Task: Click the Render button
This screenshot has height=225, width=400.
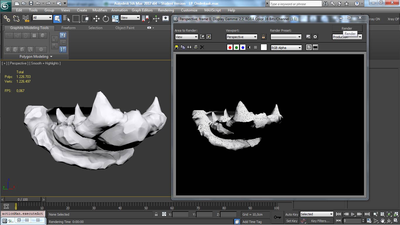Action: (347, 28)
